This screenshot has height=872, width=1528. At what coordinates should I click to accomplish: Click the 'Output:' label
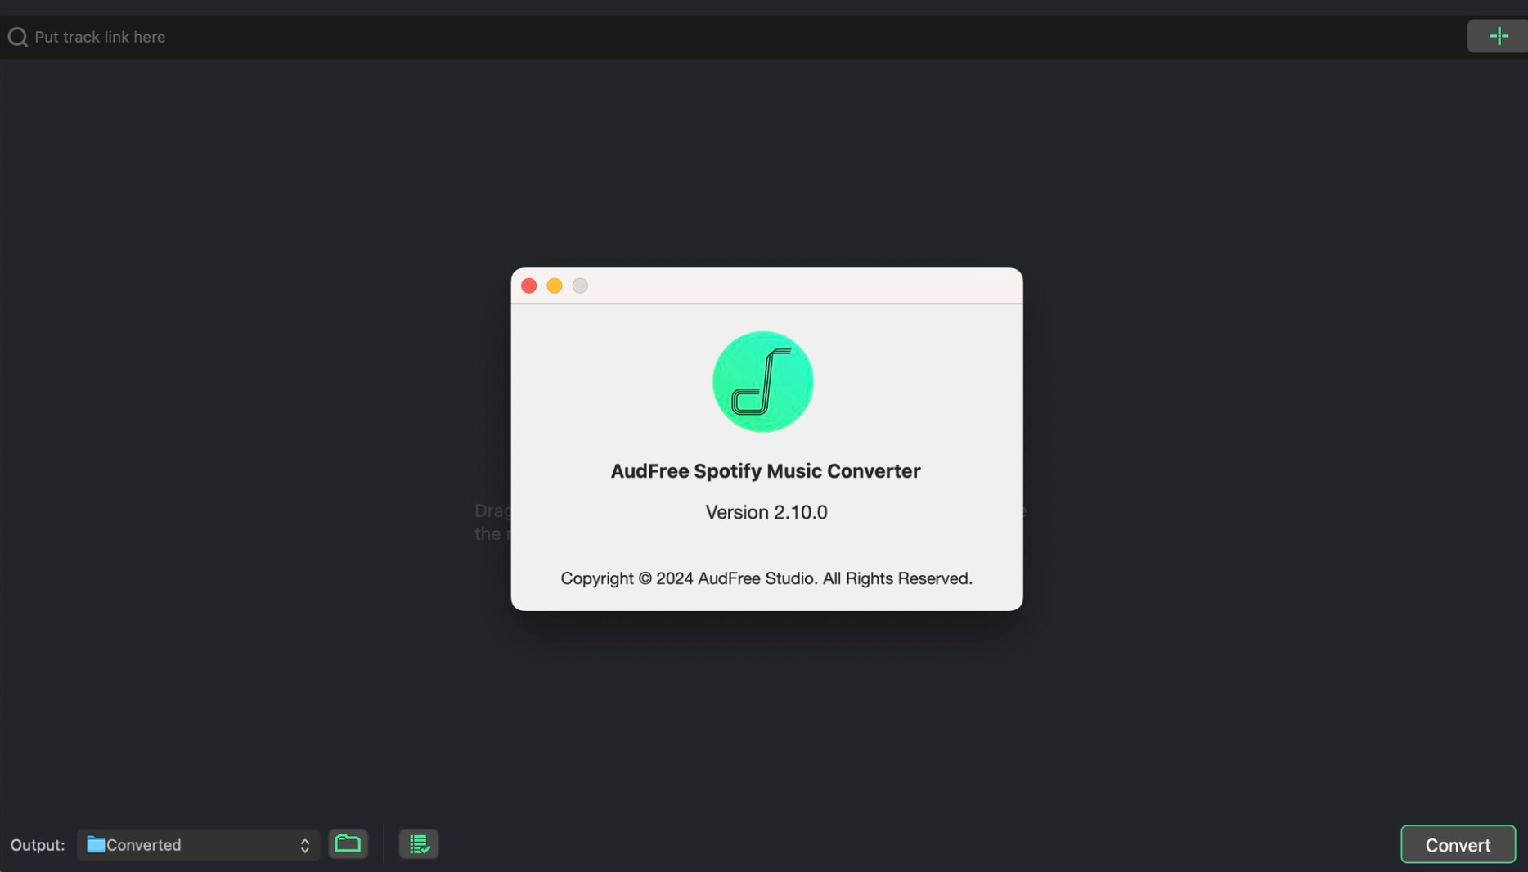click(38, 845)
